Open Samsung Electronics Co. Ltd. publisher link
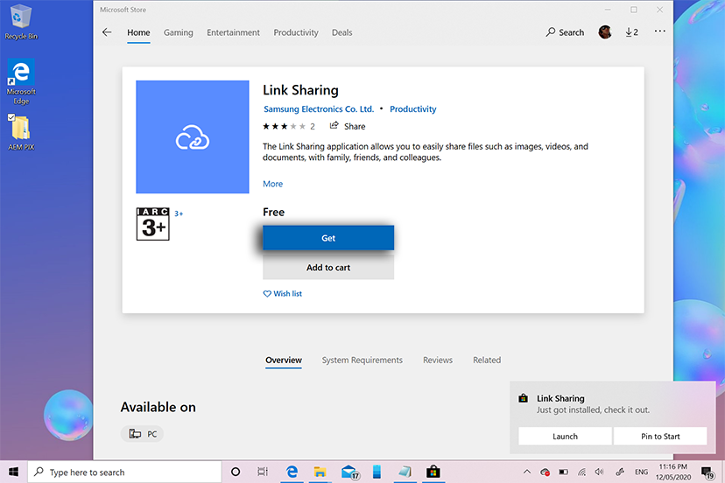725x483 pixels. pos(319,109)
